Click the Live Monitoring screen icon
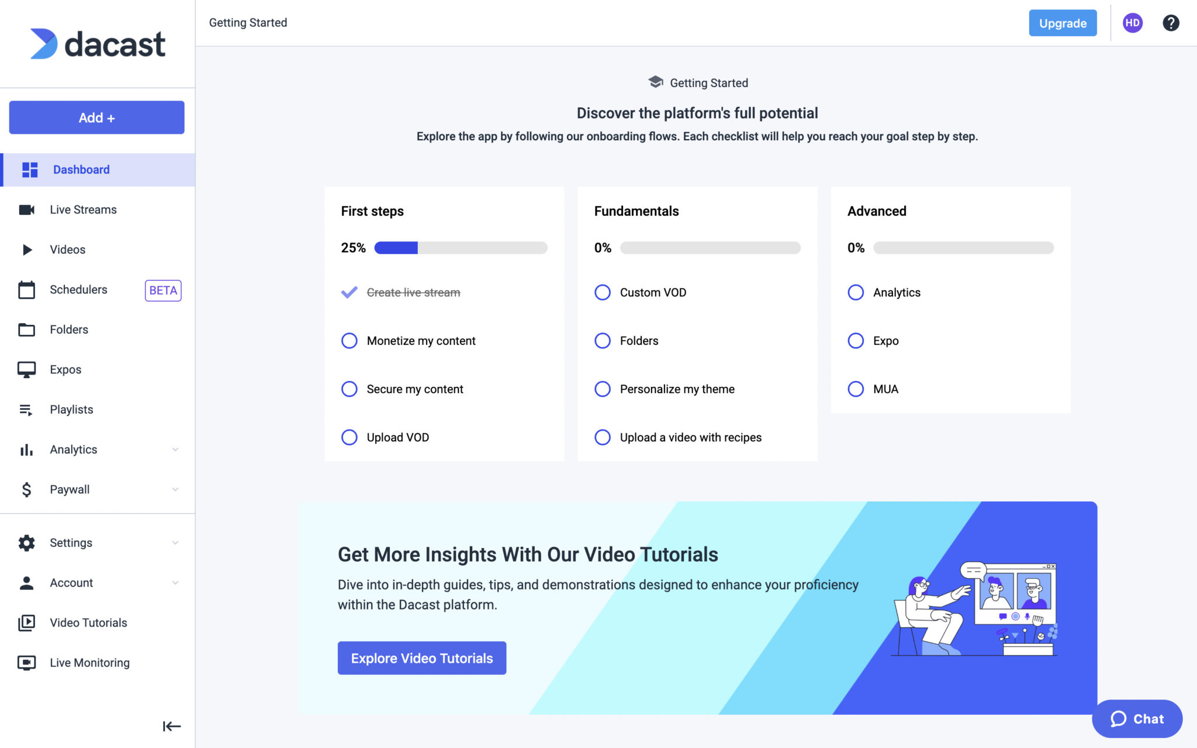The width and height of the screenshot is (1197, 748). coord(27,663)
